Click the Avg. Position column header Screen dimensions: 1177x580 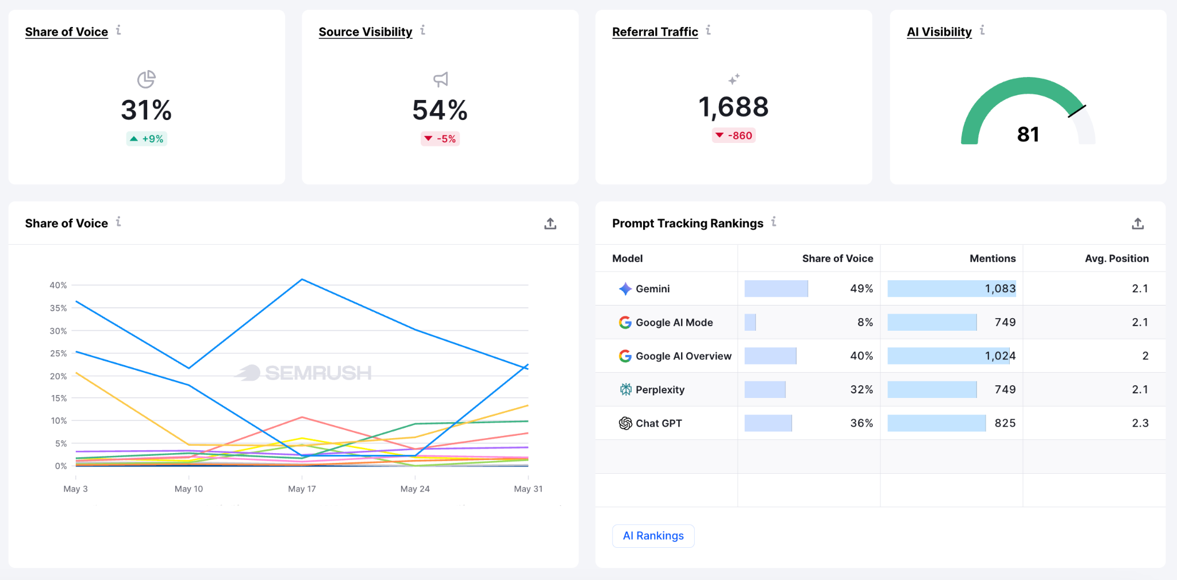(1117, 258)
